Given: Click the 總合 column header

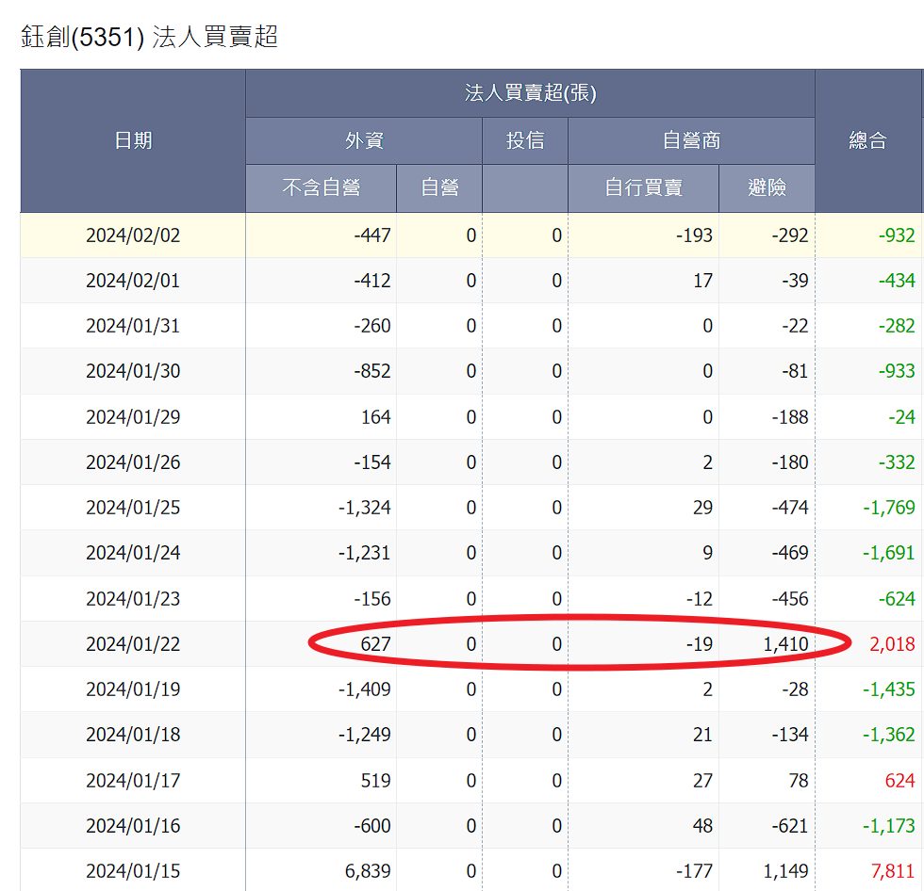Looking at the screenshot, I should 867,140.
